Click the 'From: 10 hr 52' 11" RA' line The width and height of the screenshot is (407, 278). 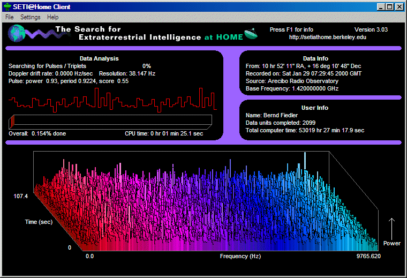(x=303, y=66)
